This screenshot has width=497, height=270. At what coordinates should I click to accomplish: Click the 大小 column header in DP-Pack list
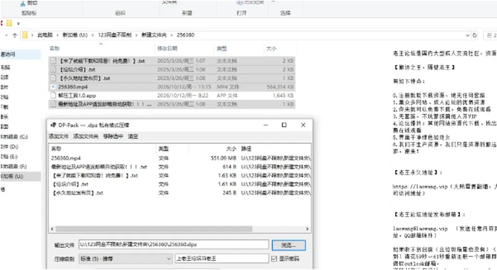(231, 148)
